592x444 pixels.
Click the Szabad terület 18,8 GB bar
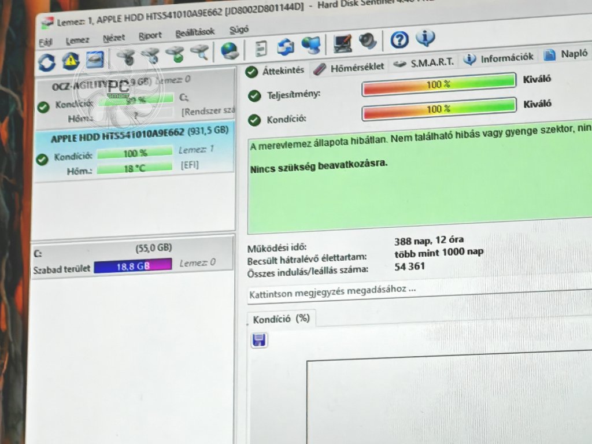coord(133,267)
